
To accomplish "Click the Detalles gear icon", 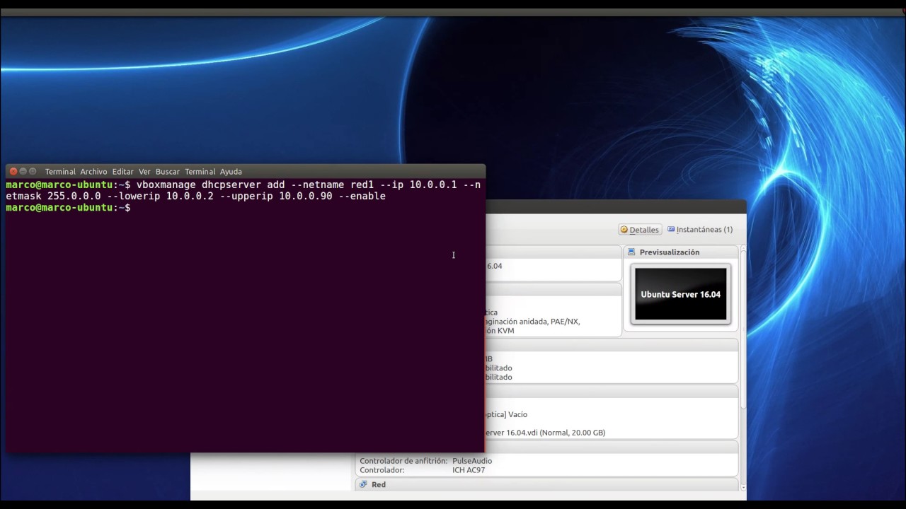I will pos(624,230).
